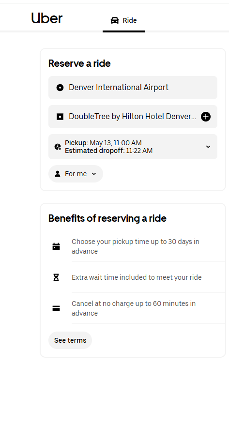The width and height of the screenshot is (229, 425).
Task: Open the Pickup May 13 time selector
Action: pyautogui.click(x=133, y=147)
